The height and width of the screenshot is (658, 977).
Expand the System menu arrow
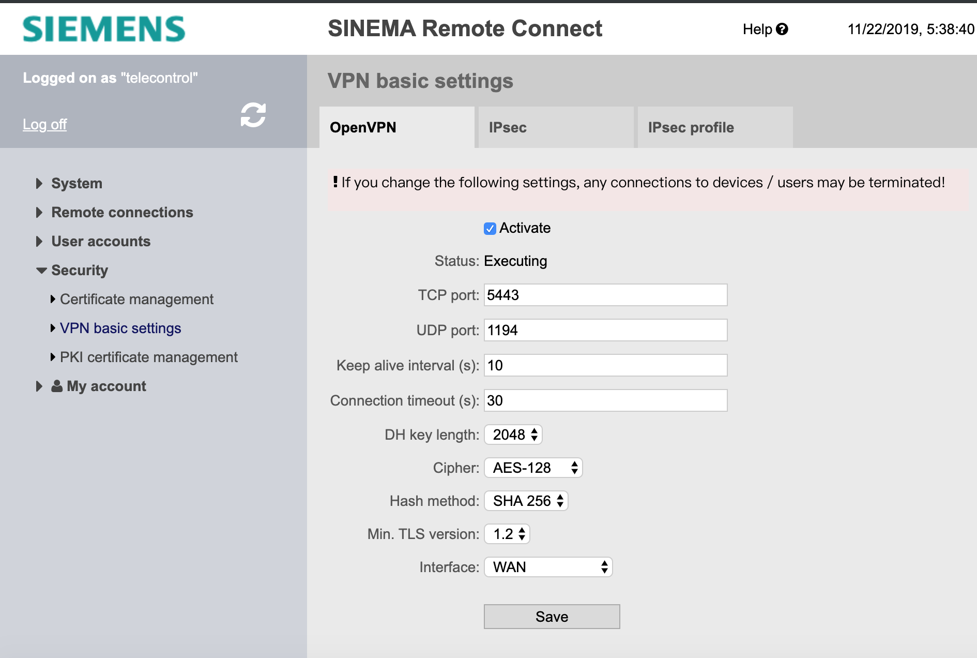pos(39,184)
